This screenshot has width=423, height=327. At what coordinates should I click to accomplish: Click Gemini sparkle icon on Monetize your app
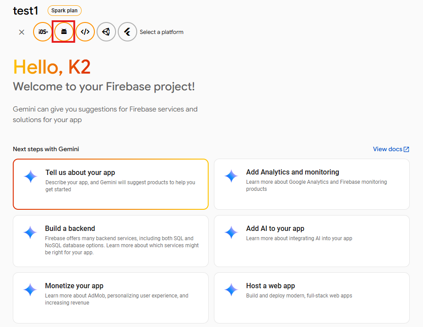[30, 290]
